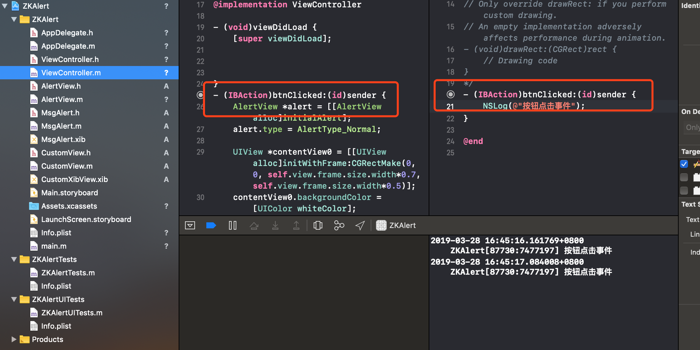The width and height of the screenshot is (700, 350).
Task: Click the ZKAlert project icon in the navigator
Action: tap(15, 6)
